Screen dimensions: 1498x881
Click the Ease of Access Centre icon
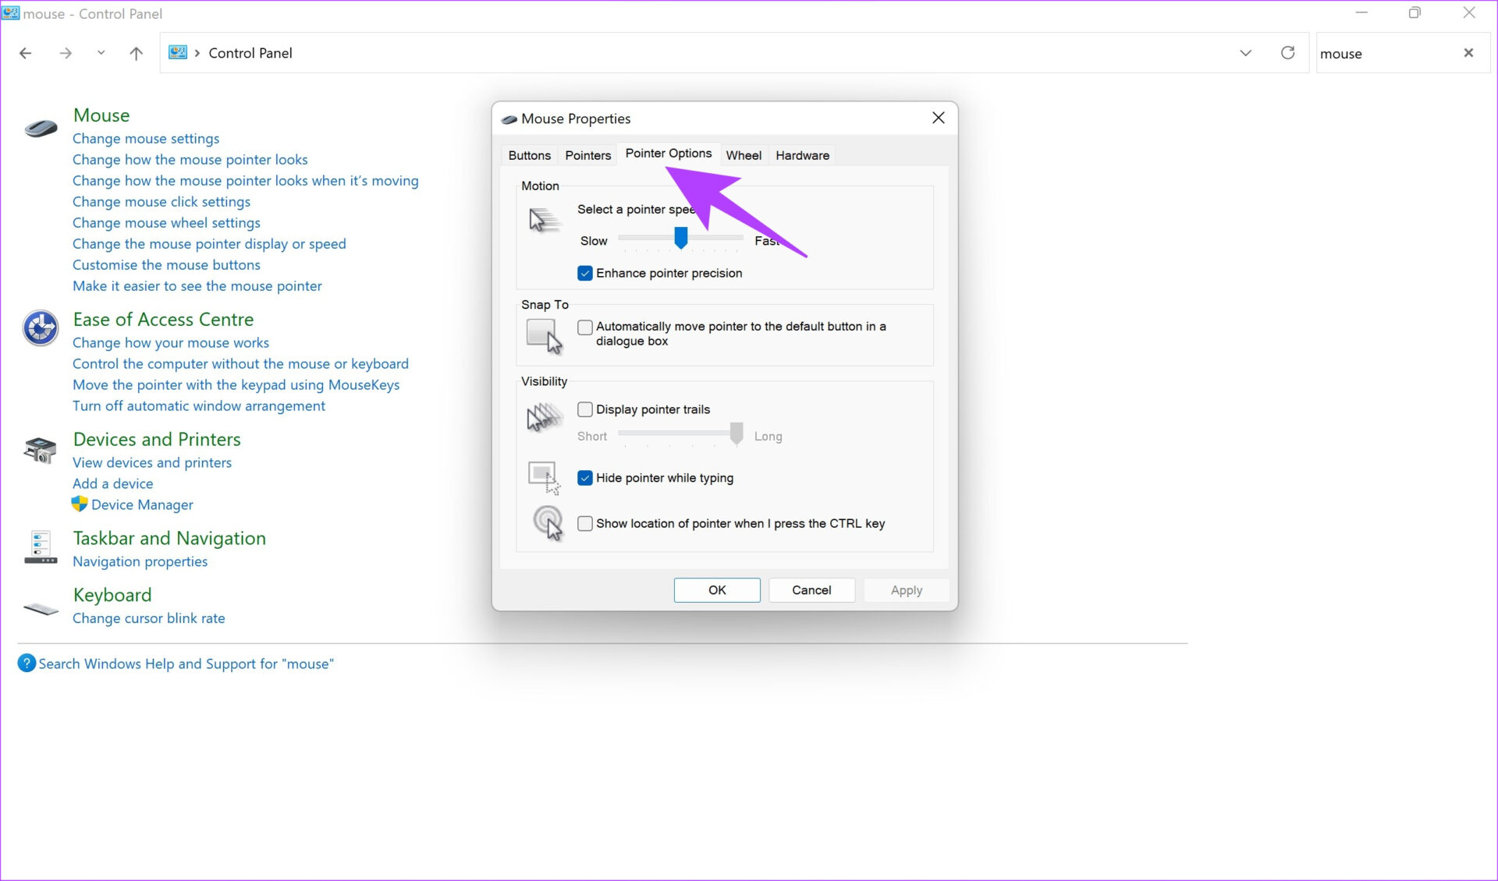[x=41, y=328]
